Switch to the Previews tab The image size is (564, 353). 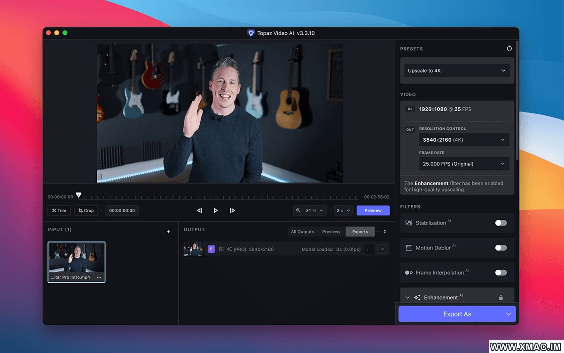pos(331,232)
